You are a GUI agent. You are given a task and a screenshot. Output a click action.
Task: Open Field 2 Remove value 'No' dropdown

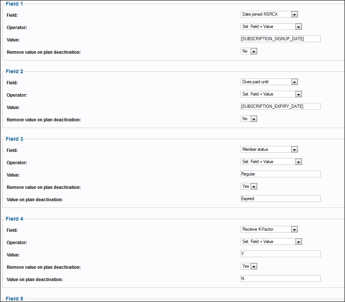click(249, 119)
